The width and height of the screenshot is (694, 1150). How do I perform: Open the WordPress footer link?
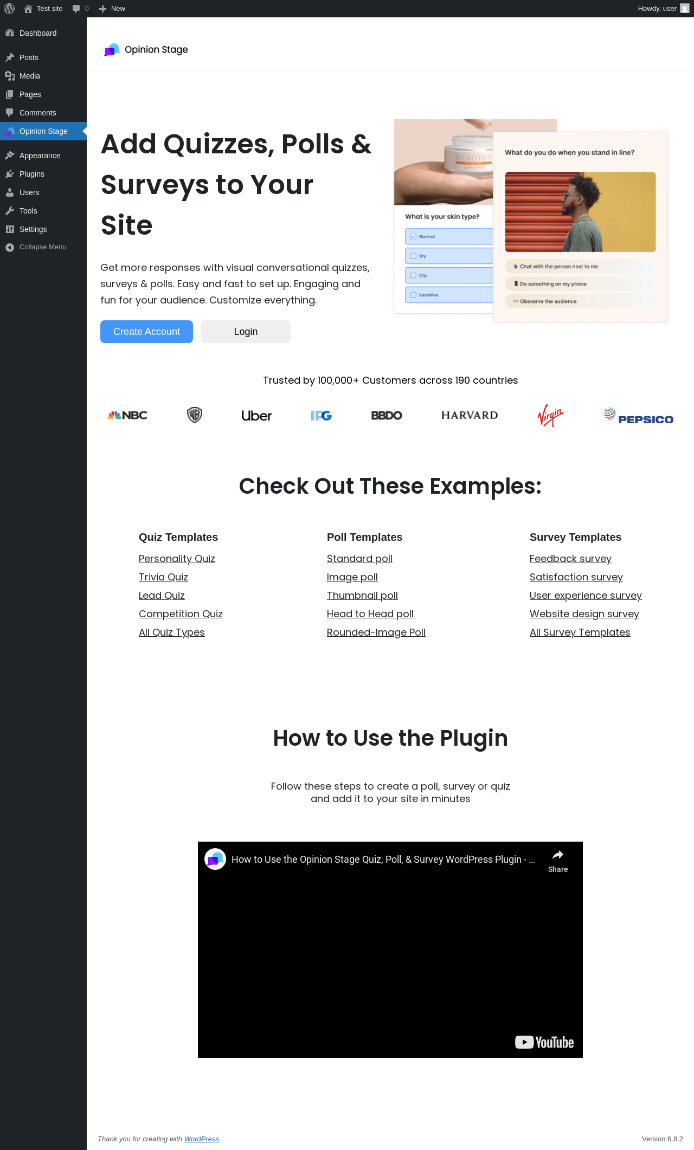[x=202, y=1139]
